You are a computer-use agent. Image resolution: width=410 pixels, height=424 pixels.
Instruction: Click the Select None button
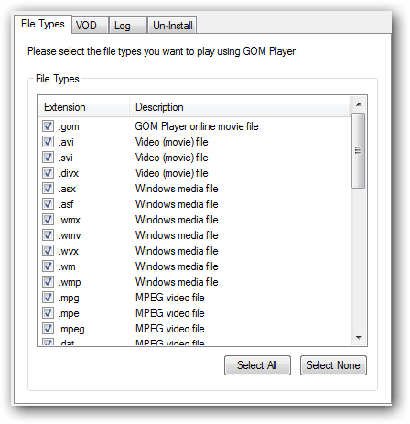333,365
